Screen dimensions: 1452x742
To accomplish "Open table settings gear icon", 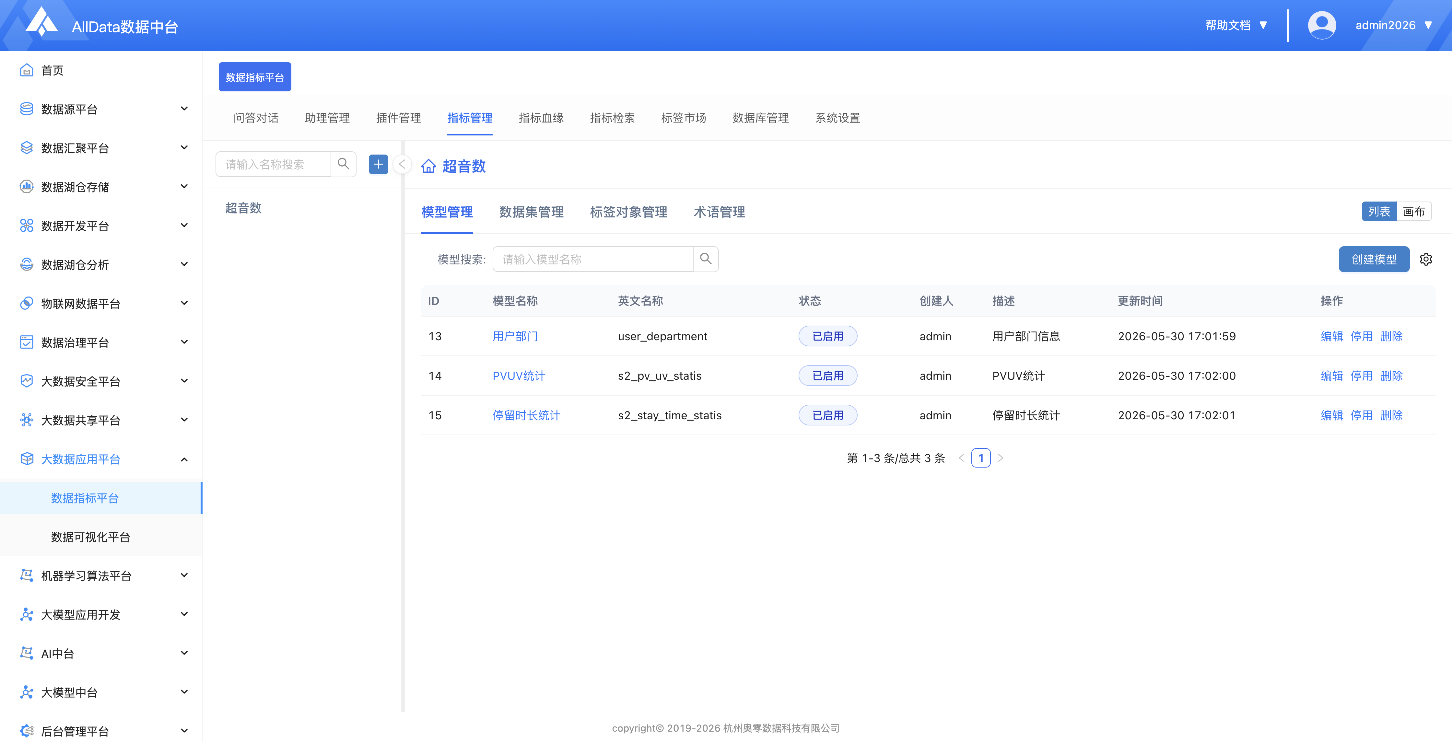I will [1426, 259].
